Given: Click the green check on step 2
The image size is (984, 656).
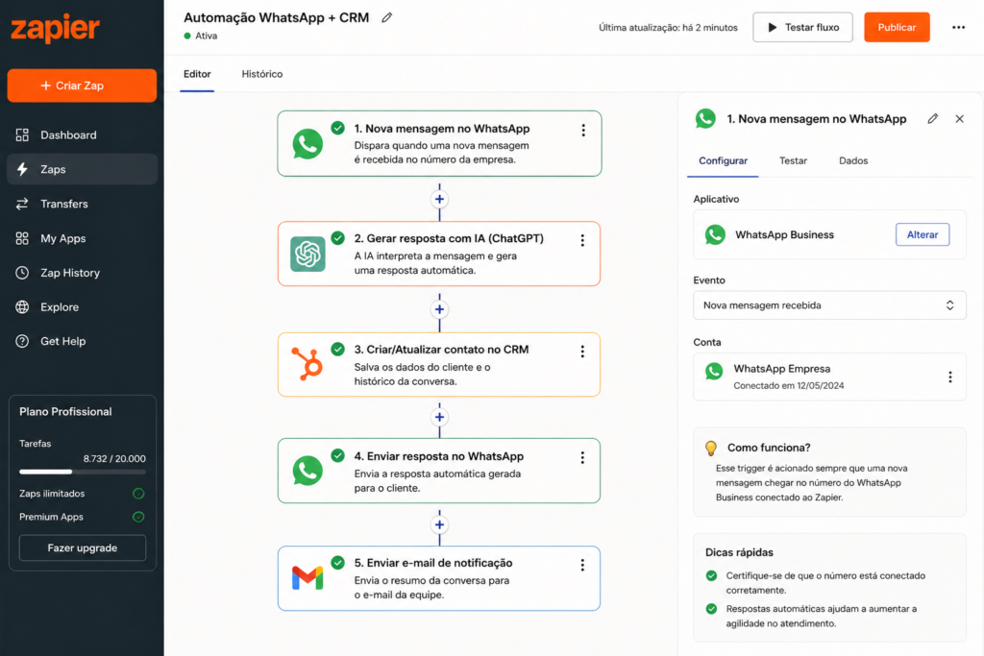Looking at the screenshot, I should point(337,237).
